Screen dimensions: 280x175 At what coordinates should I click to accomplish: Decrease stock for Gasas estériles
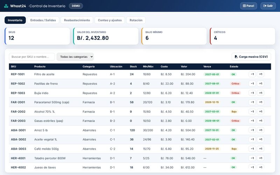(x=252, y=121)
